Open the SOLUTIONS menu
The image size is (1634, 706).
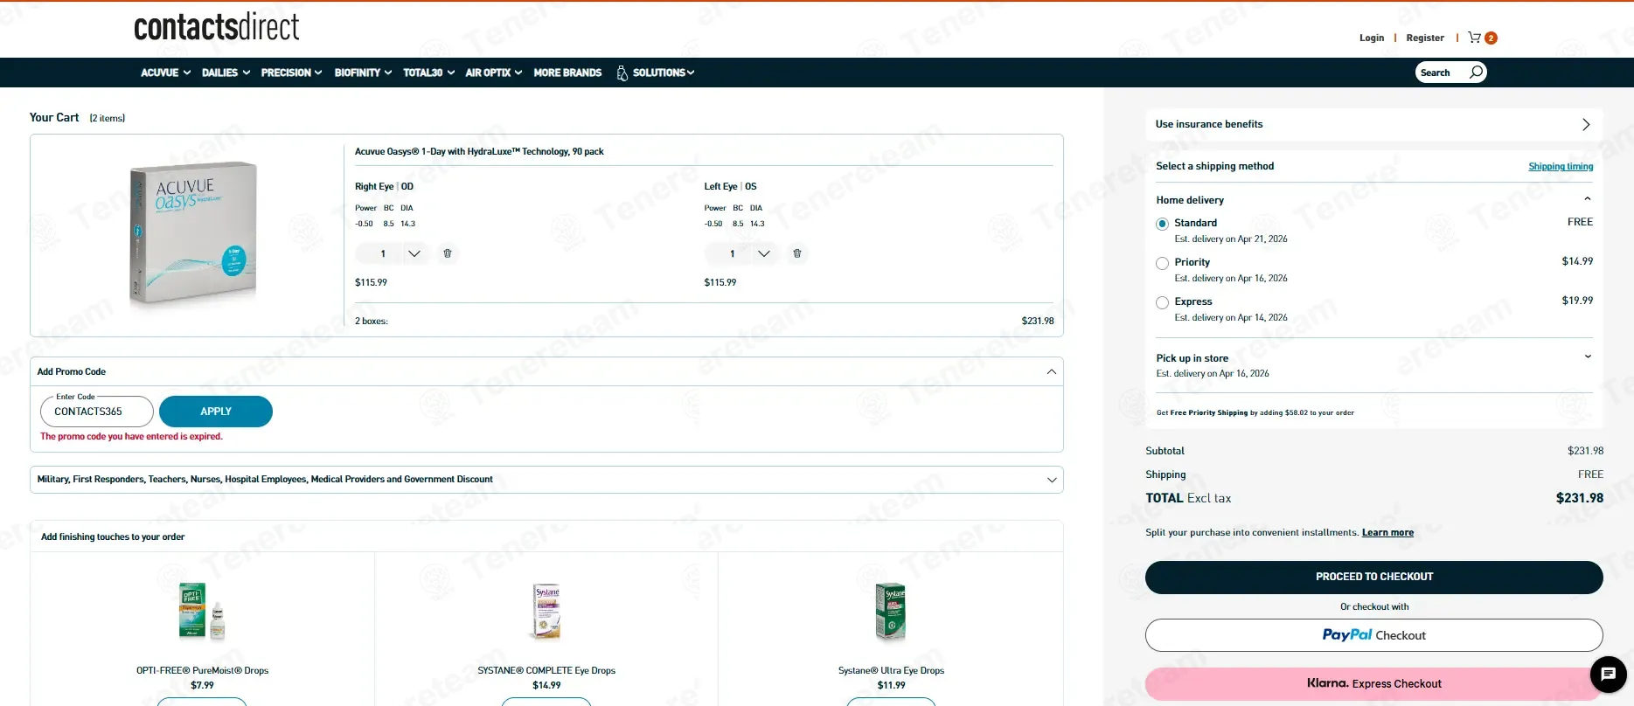664,73
